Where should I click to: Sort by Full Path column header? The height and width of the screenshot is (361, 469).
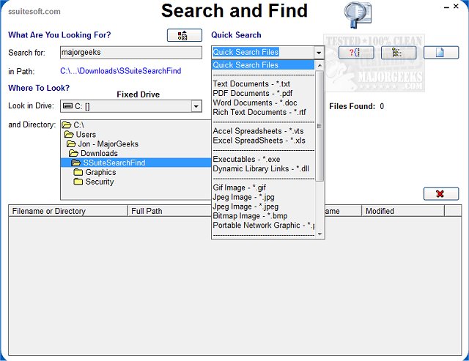pos(169,211)
